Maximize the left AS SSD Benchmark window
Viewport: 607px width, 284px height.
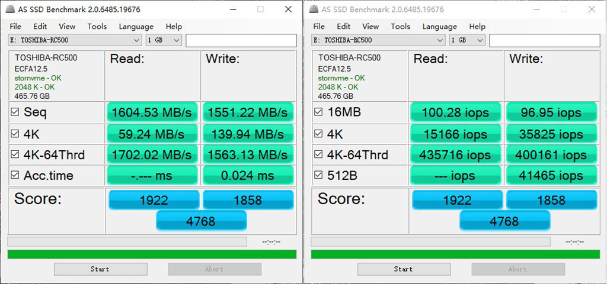[260, 9]
